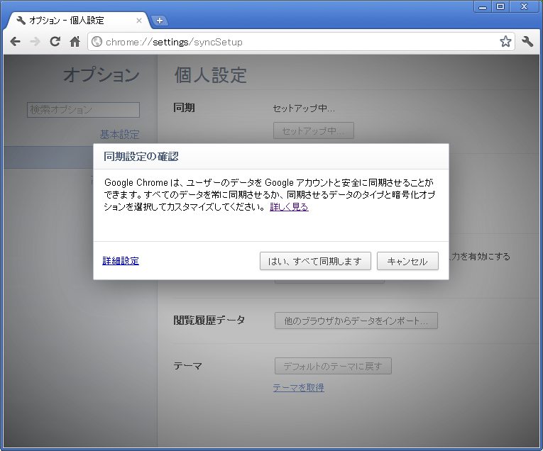Open the Chrome wrench menu

527,42
